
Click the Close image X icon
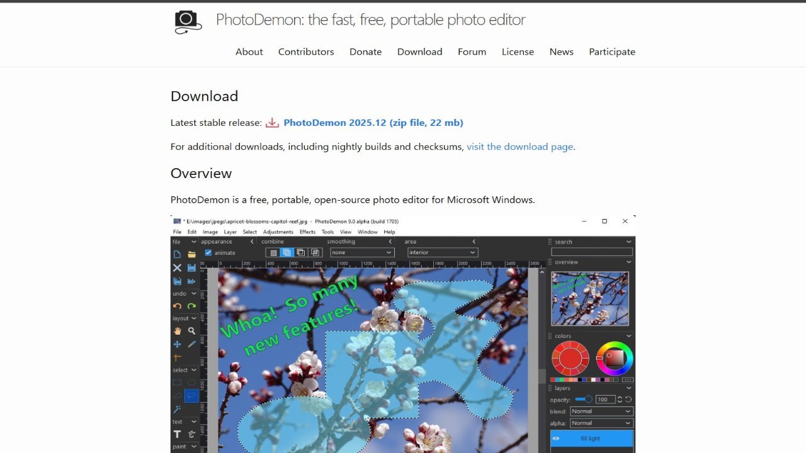click(x=177, y=267)
